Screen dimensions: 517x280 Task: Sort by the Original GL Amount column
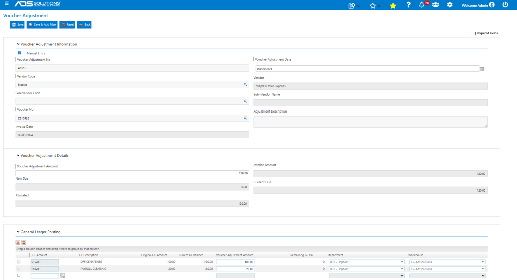(x=154, y=255)
